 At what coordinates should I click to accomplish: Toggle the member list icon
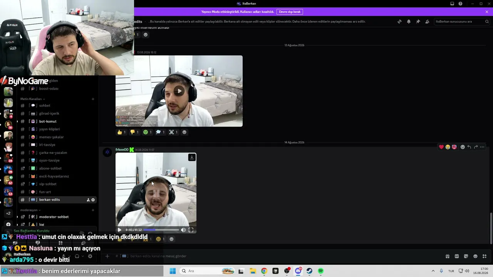click(427, 22)
